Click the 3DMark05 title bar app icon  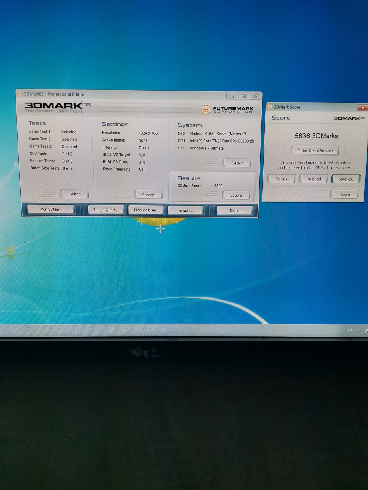[x=20, y=94]
